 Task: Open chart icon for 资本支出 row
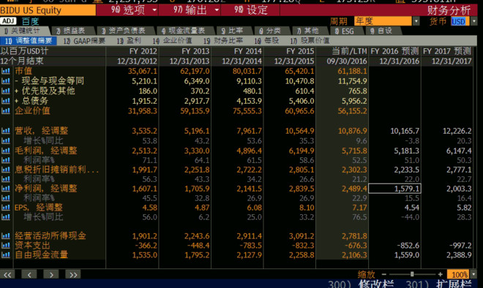click(6, 245)
